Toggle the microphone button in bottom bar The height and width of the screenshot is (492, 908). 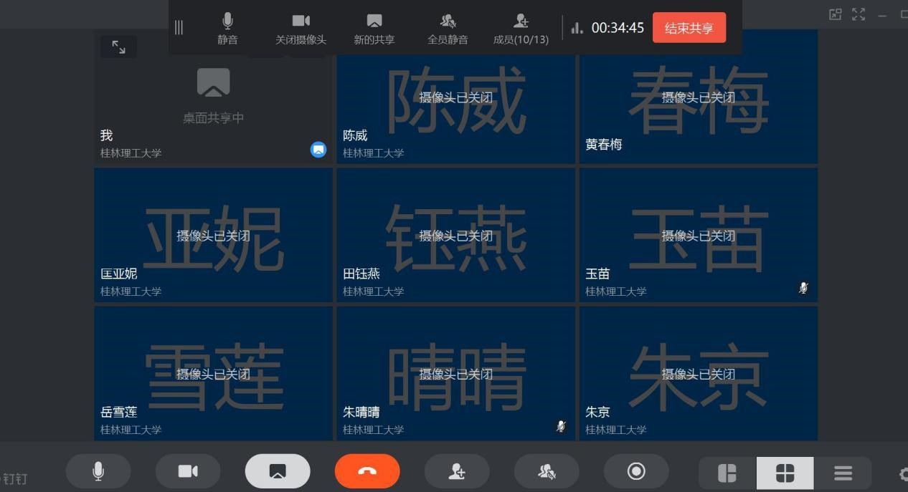tap(98, 471)
